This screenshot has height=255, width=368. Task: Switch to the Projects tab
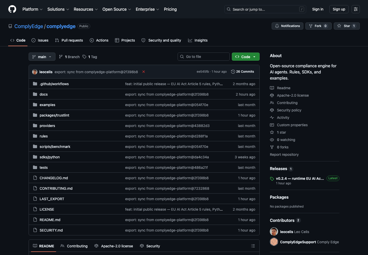125,40
